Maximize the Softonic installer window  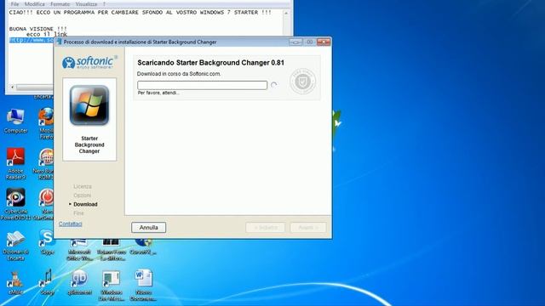(309, 42)
